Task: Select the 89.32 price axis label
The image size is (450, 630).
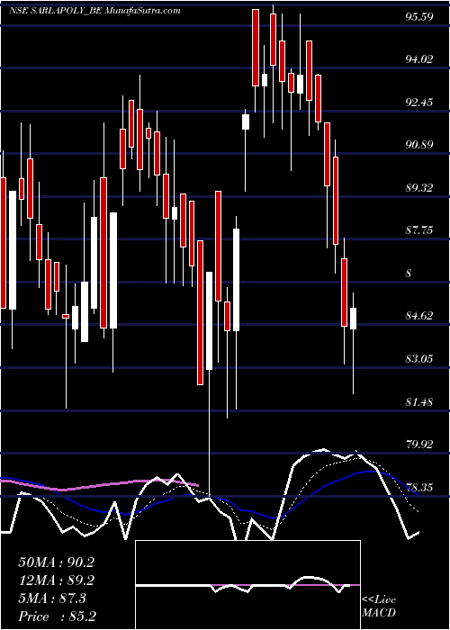Action: tap(419, 187)
